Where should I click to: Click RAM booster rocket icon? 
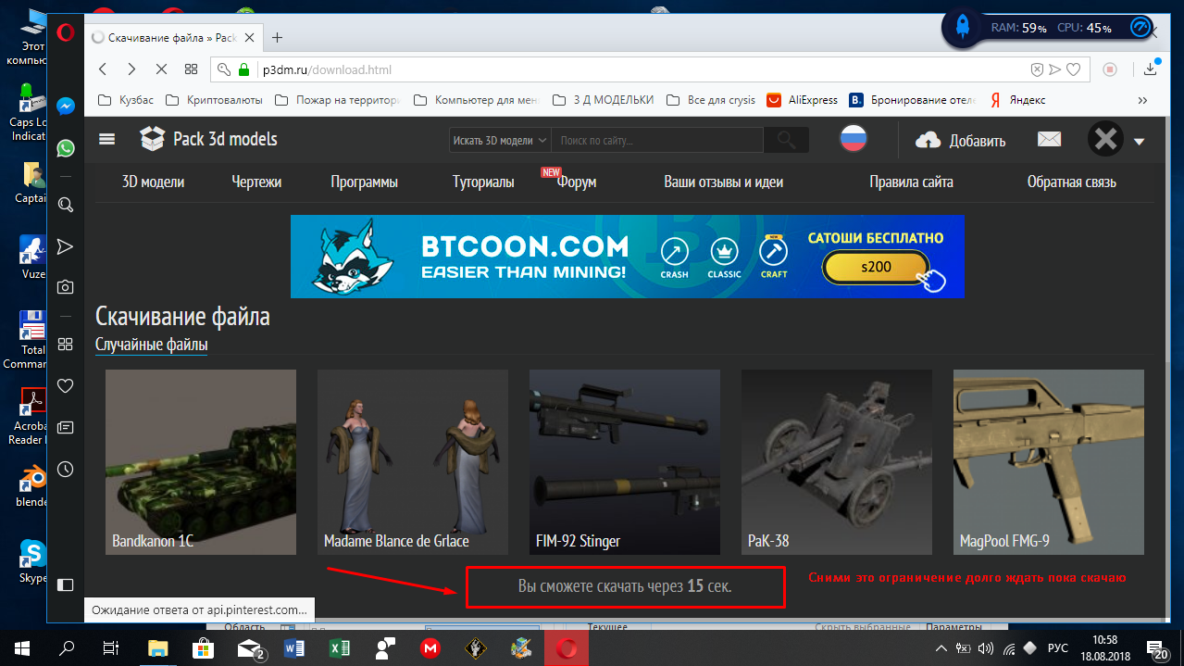click(x=963, y=28)
